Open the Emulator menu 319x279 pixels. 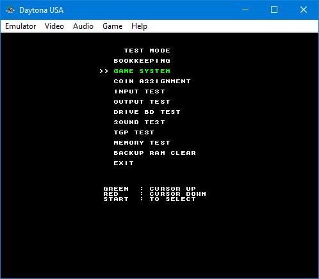click(20, 26)
